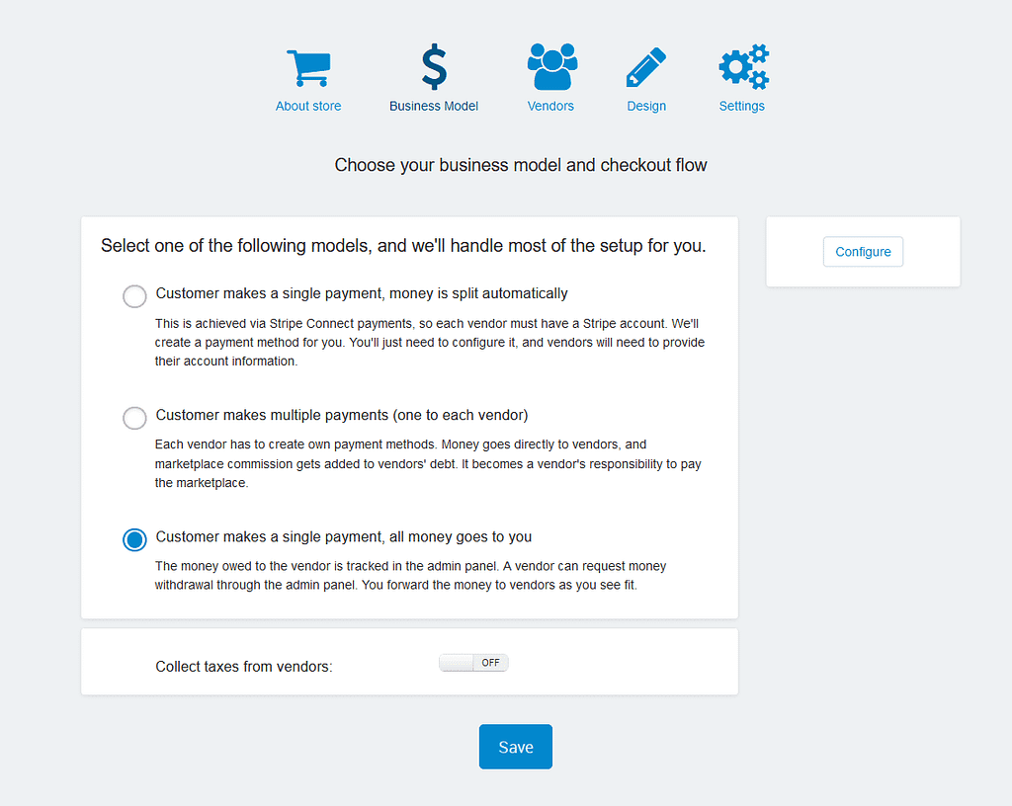Switch to the Vendors step label
1012x806 pixels.
550,106
